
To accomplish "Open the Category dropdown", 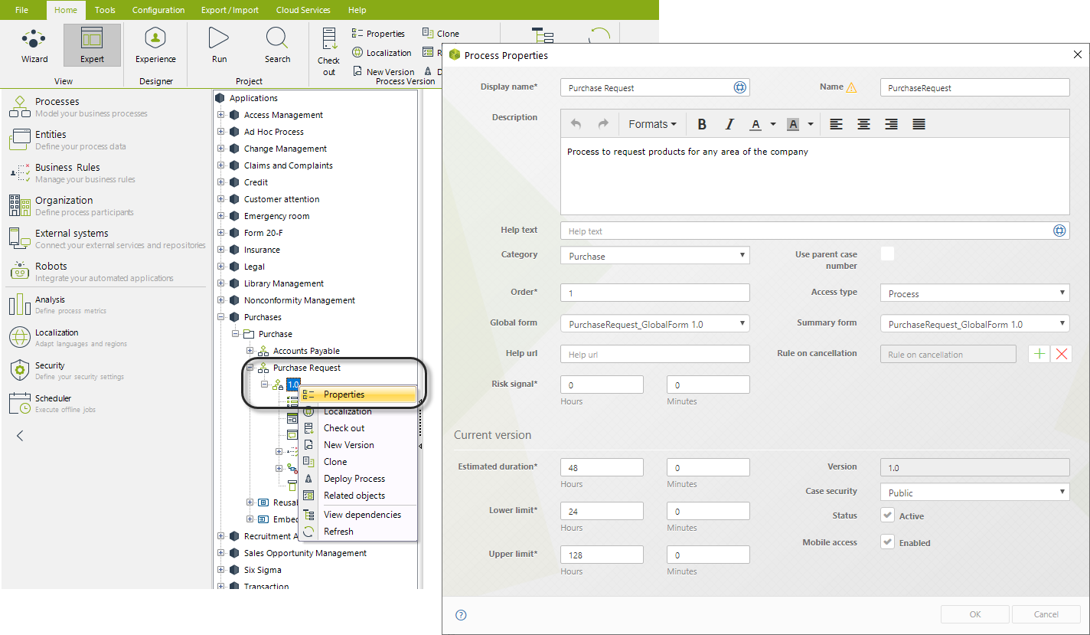I will pyautogui.click(x=655, y=256).
